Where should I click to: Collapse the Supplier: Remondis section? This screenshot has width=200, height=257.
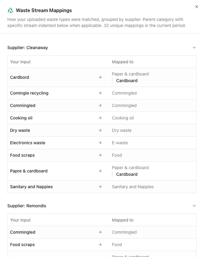pyautogui.click(x=194, y=206)
